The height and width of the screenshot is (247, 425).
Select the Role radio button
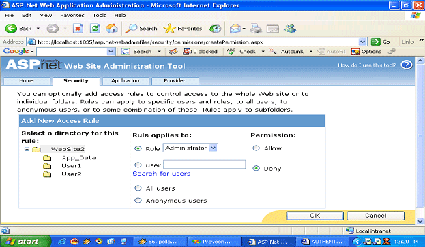pos(138,148)
